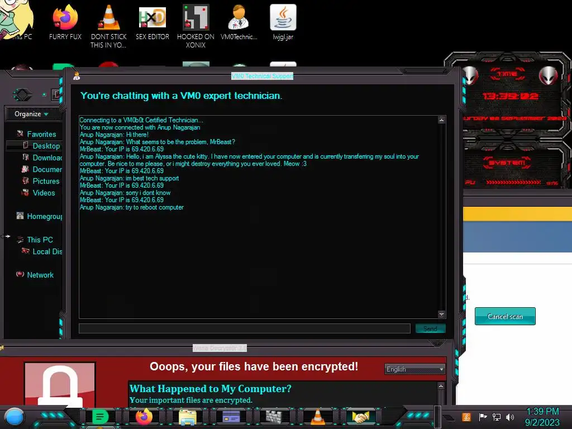The image size is (572, 429).
Task: Select Network in Explorer navigation pane
Action: pos(40,275)
